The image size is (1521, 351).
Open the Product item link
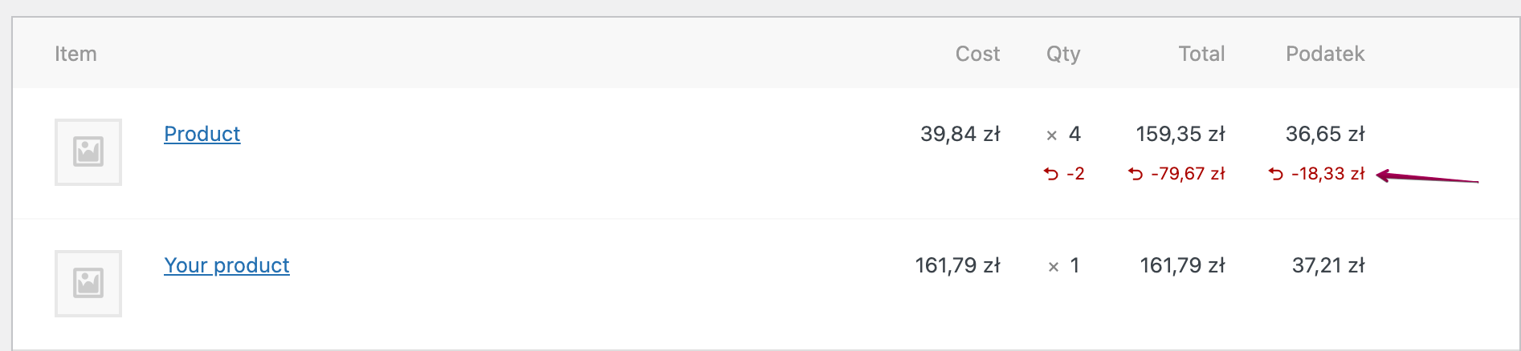point(202,134)
